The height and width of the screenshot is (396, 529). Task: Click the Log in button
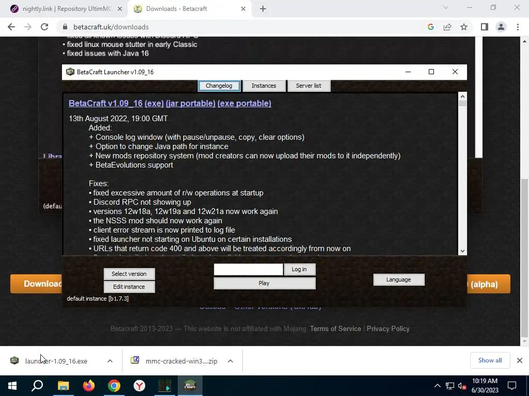pyautogui.click(x=299, y=269)
